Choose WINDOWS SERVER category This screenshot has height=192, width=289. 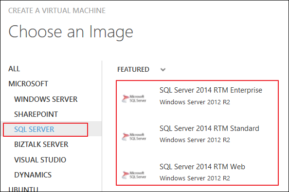pos(46,99)
